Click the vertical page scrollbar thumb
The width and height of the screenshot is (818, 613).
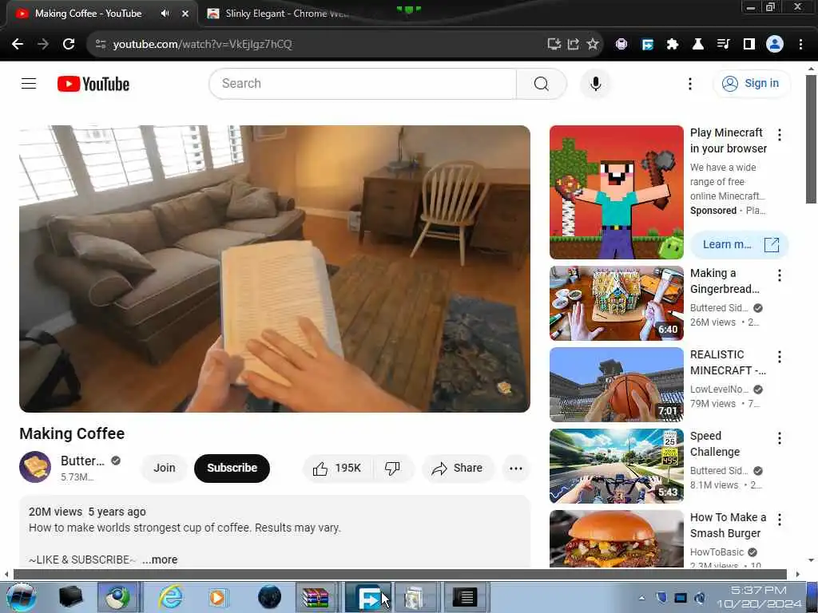point(811,139)
